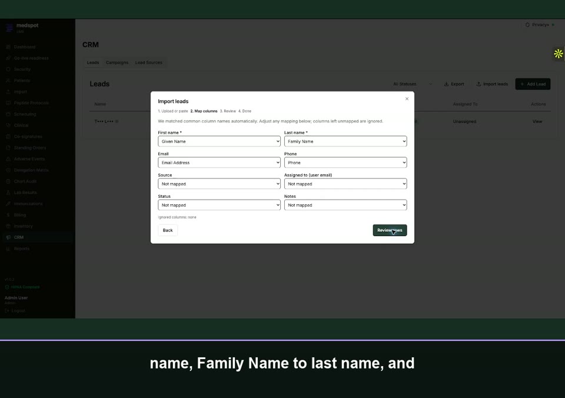This screenshot has width=565, height=398.
Task: Click the medspot logo icon
Action: (9, 28)
